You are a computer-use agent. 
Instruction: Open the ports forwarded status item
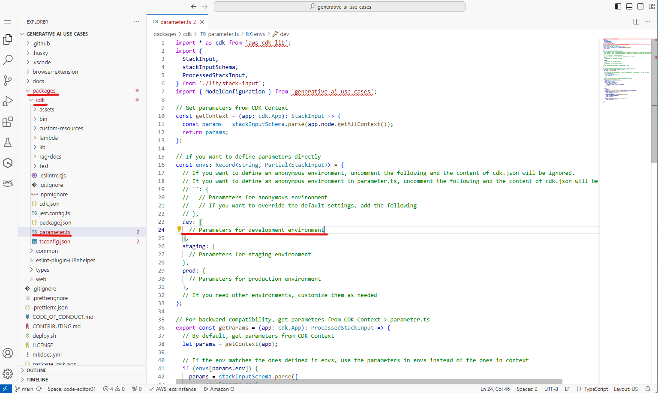[137, 389]
